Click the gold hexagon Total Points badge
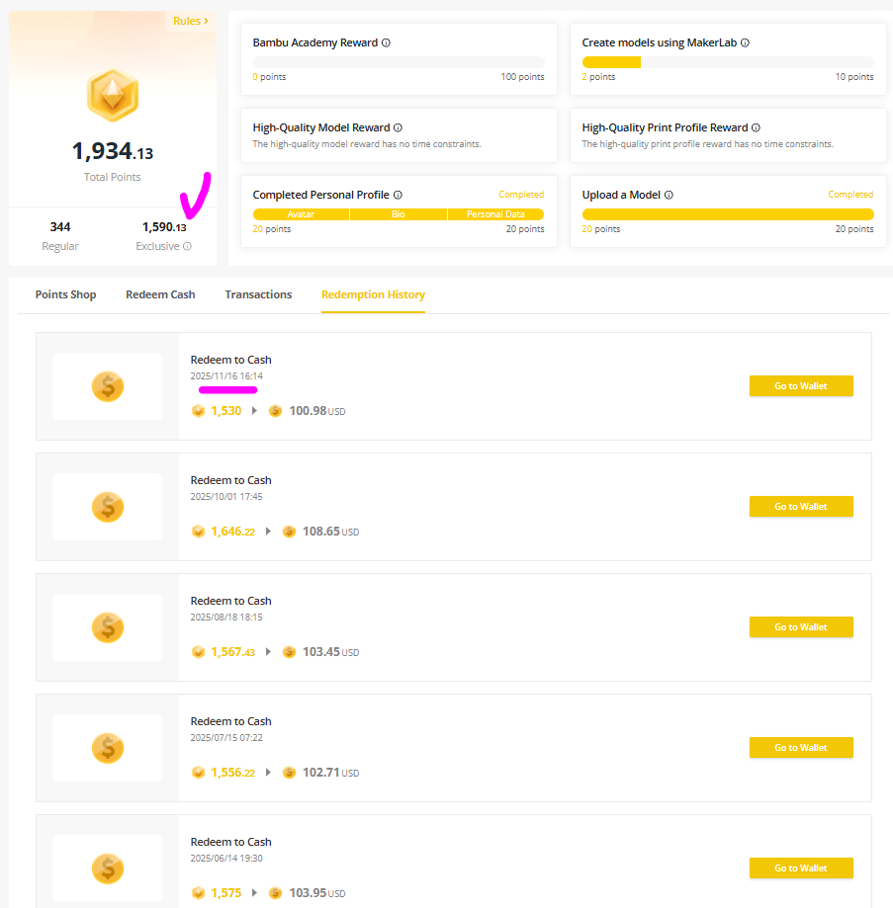 coord(113,96)
